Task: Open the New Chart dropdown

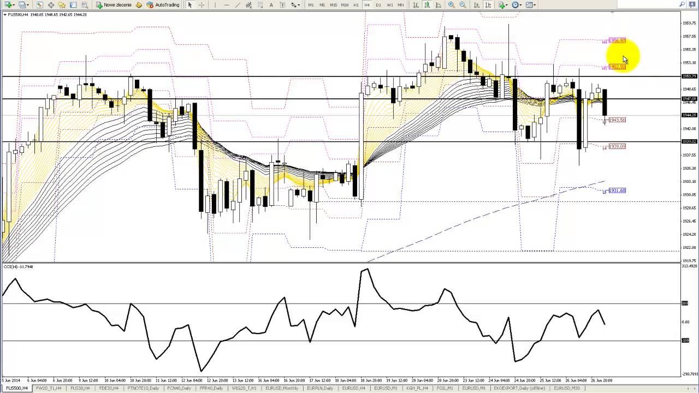Action: [10, 5]
